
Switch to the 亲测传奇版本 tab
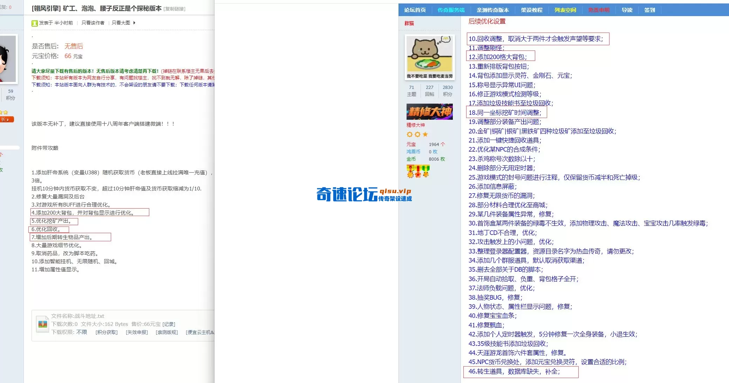tap(492, 10)
